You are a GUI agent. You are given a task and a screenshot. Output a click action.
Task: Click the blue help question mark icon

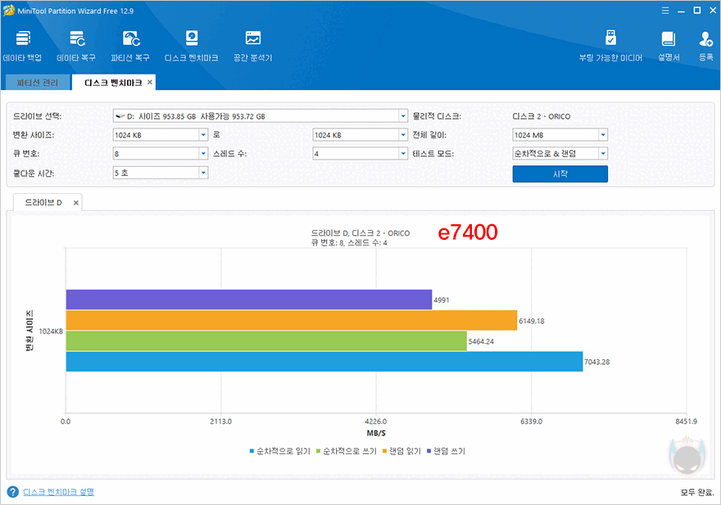(13, 492)
